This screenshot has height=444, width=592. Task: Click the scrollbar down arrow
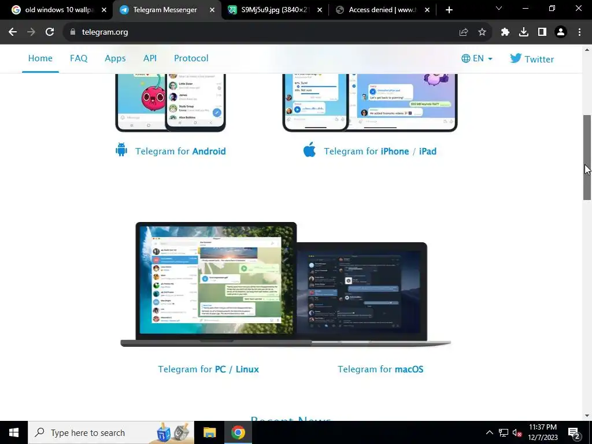coord(587,416)
